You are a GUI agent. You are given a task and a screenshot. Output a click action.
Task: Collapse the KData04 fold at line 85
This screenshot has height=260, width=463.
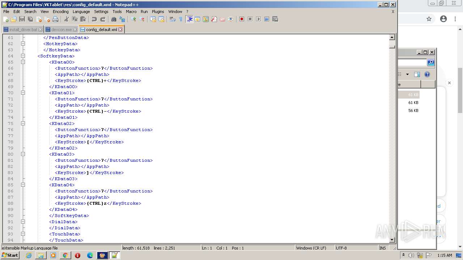[23, 185]
